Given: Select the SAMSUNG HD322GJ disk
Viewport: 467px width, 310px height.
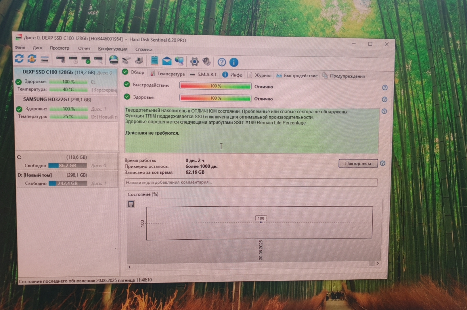Looking at the screenshot, I should (66, 108).
